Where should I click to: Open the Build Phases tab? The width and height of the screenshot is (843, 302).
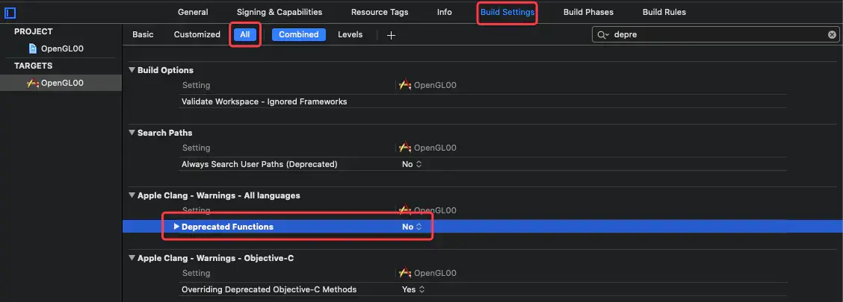click(x=588, y=12)
